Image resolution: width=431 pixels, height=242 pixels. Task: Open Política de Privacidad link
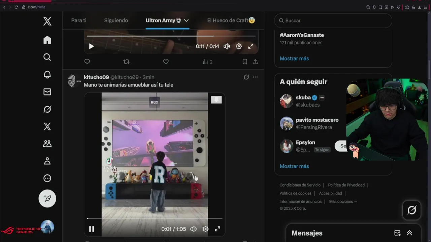pyautogui.click(x=346, y=185)
